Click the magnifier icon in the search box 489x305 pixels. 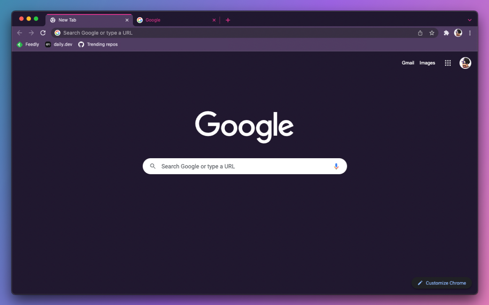[x=153, y=166]
